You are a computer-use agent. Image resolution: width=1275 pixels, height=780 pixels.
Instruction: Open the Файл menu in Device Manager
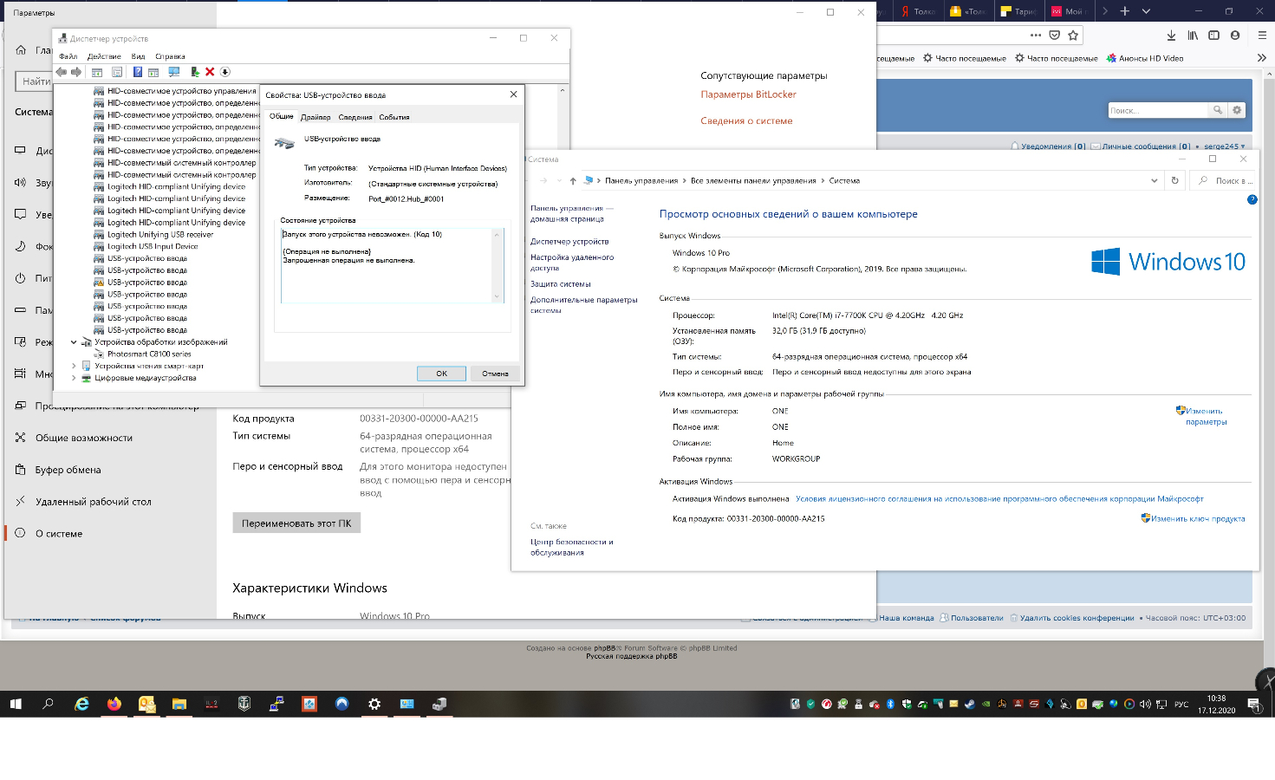[68, 56]
